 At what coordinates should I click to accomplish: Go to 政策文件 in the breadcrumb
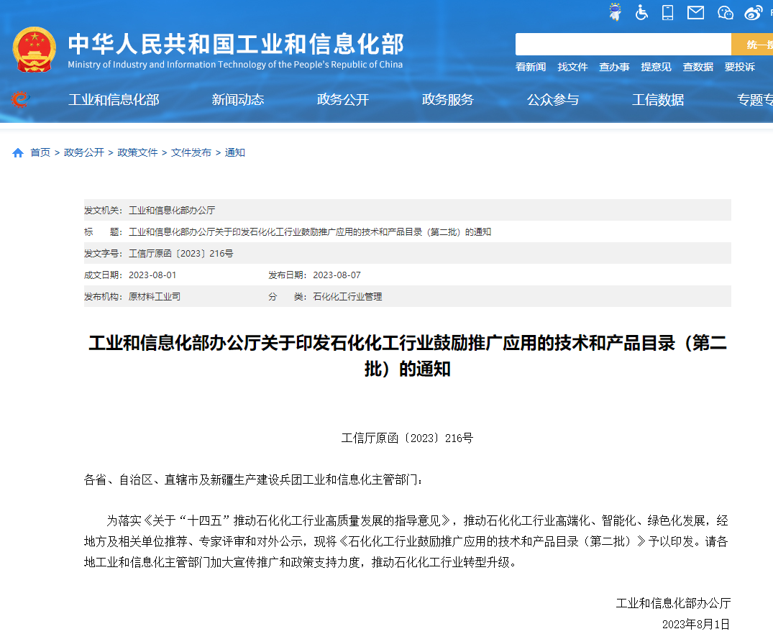tap(137, 153)
